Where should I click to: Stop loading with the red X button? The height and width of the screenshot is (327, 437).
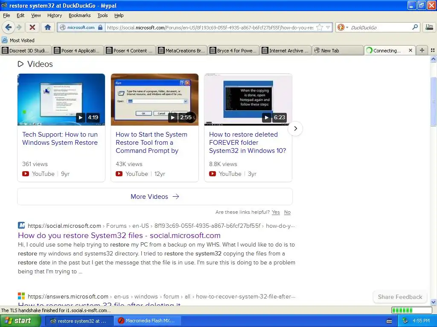(x=32, y=27)
